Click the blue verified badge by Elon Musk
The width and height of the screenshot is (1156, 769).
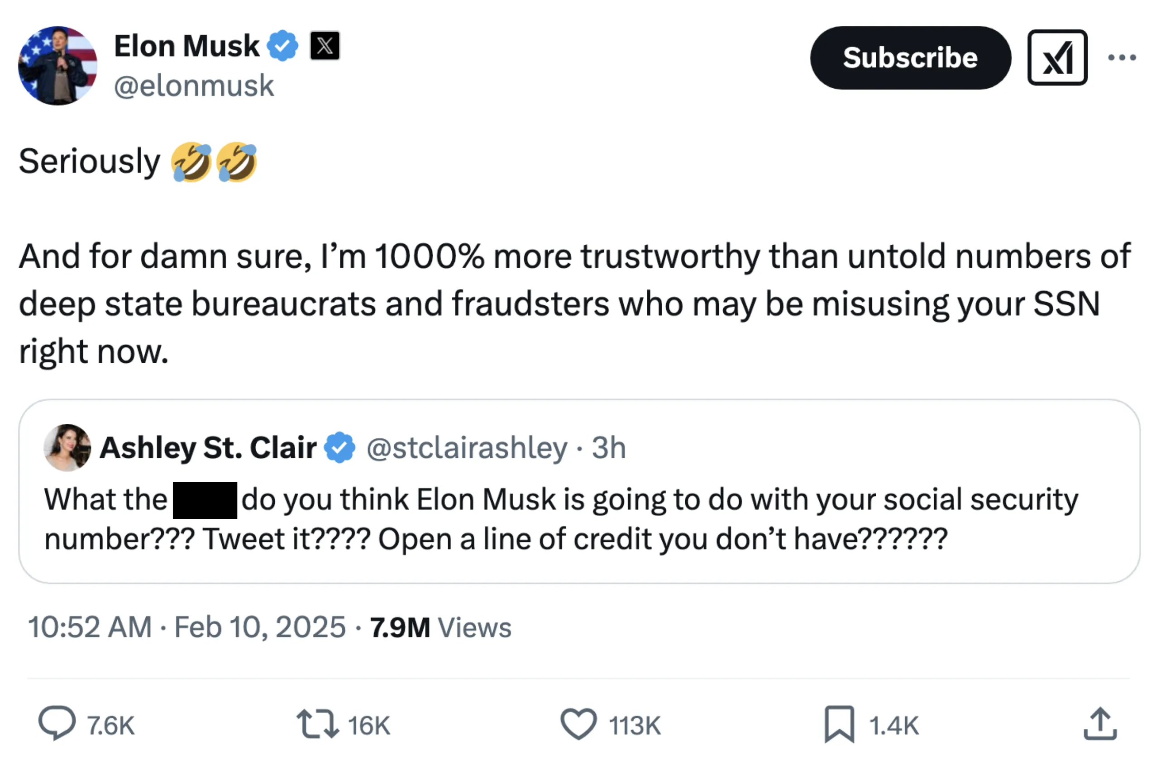282,46
